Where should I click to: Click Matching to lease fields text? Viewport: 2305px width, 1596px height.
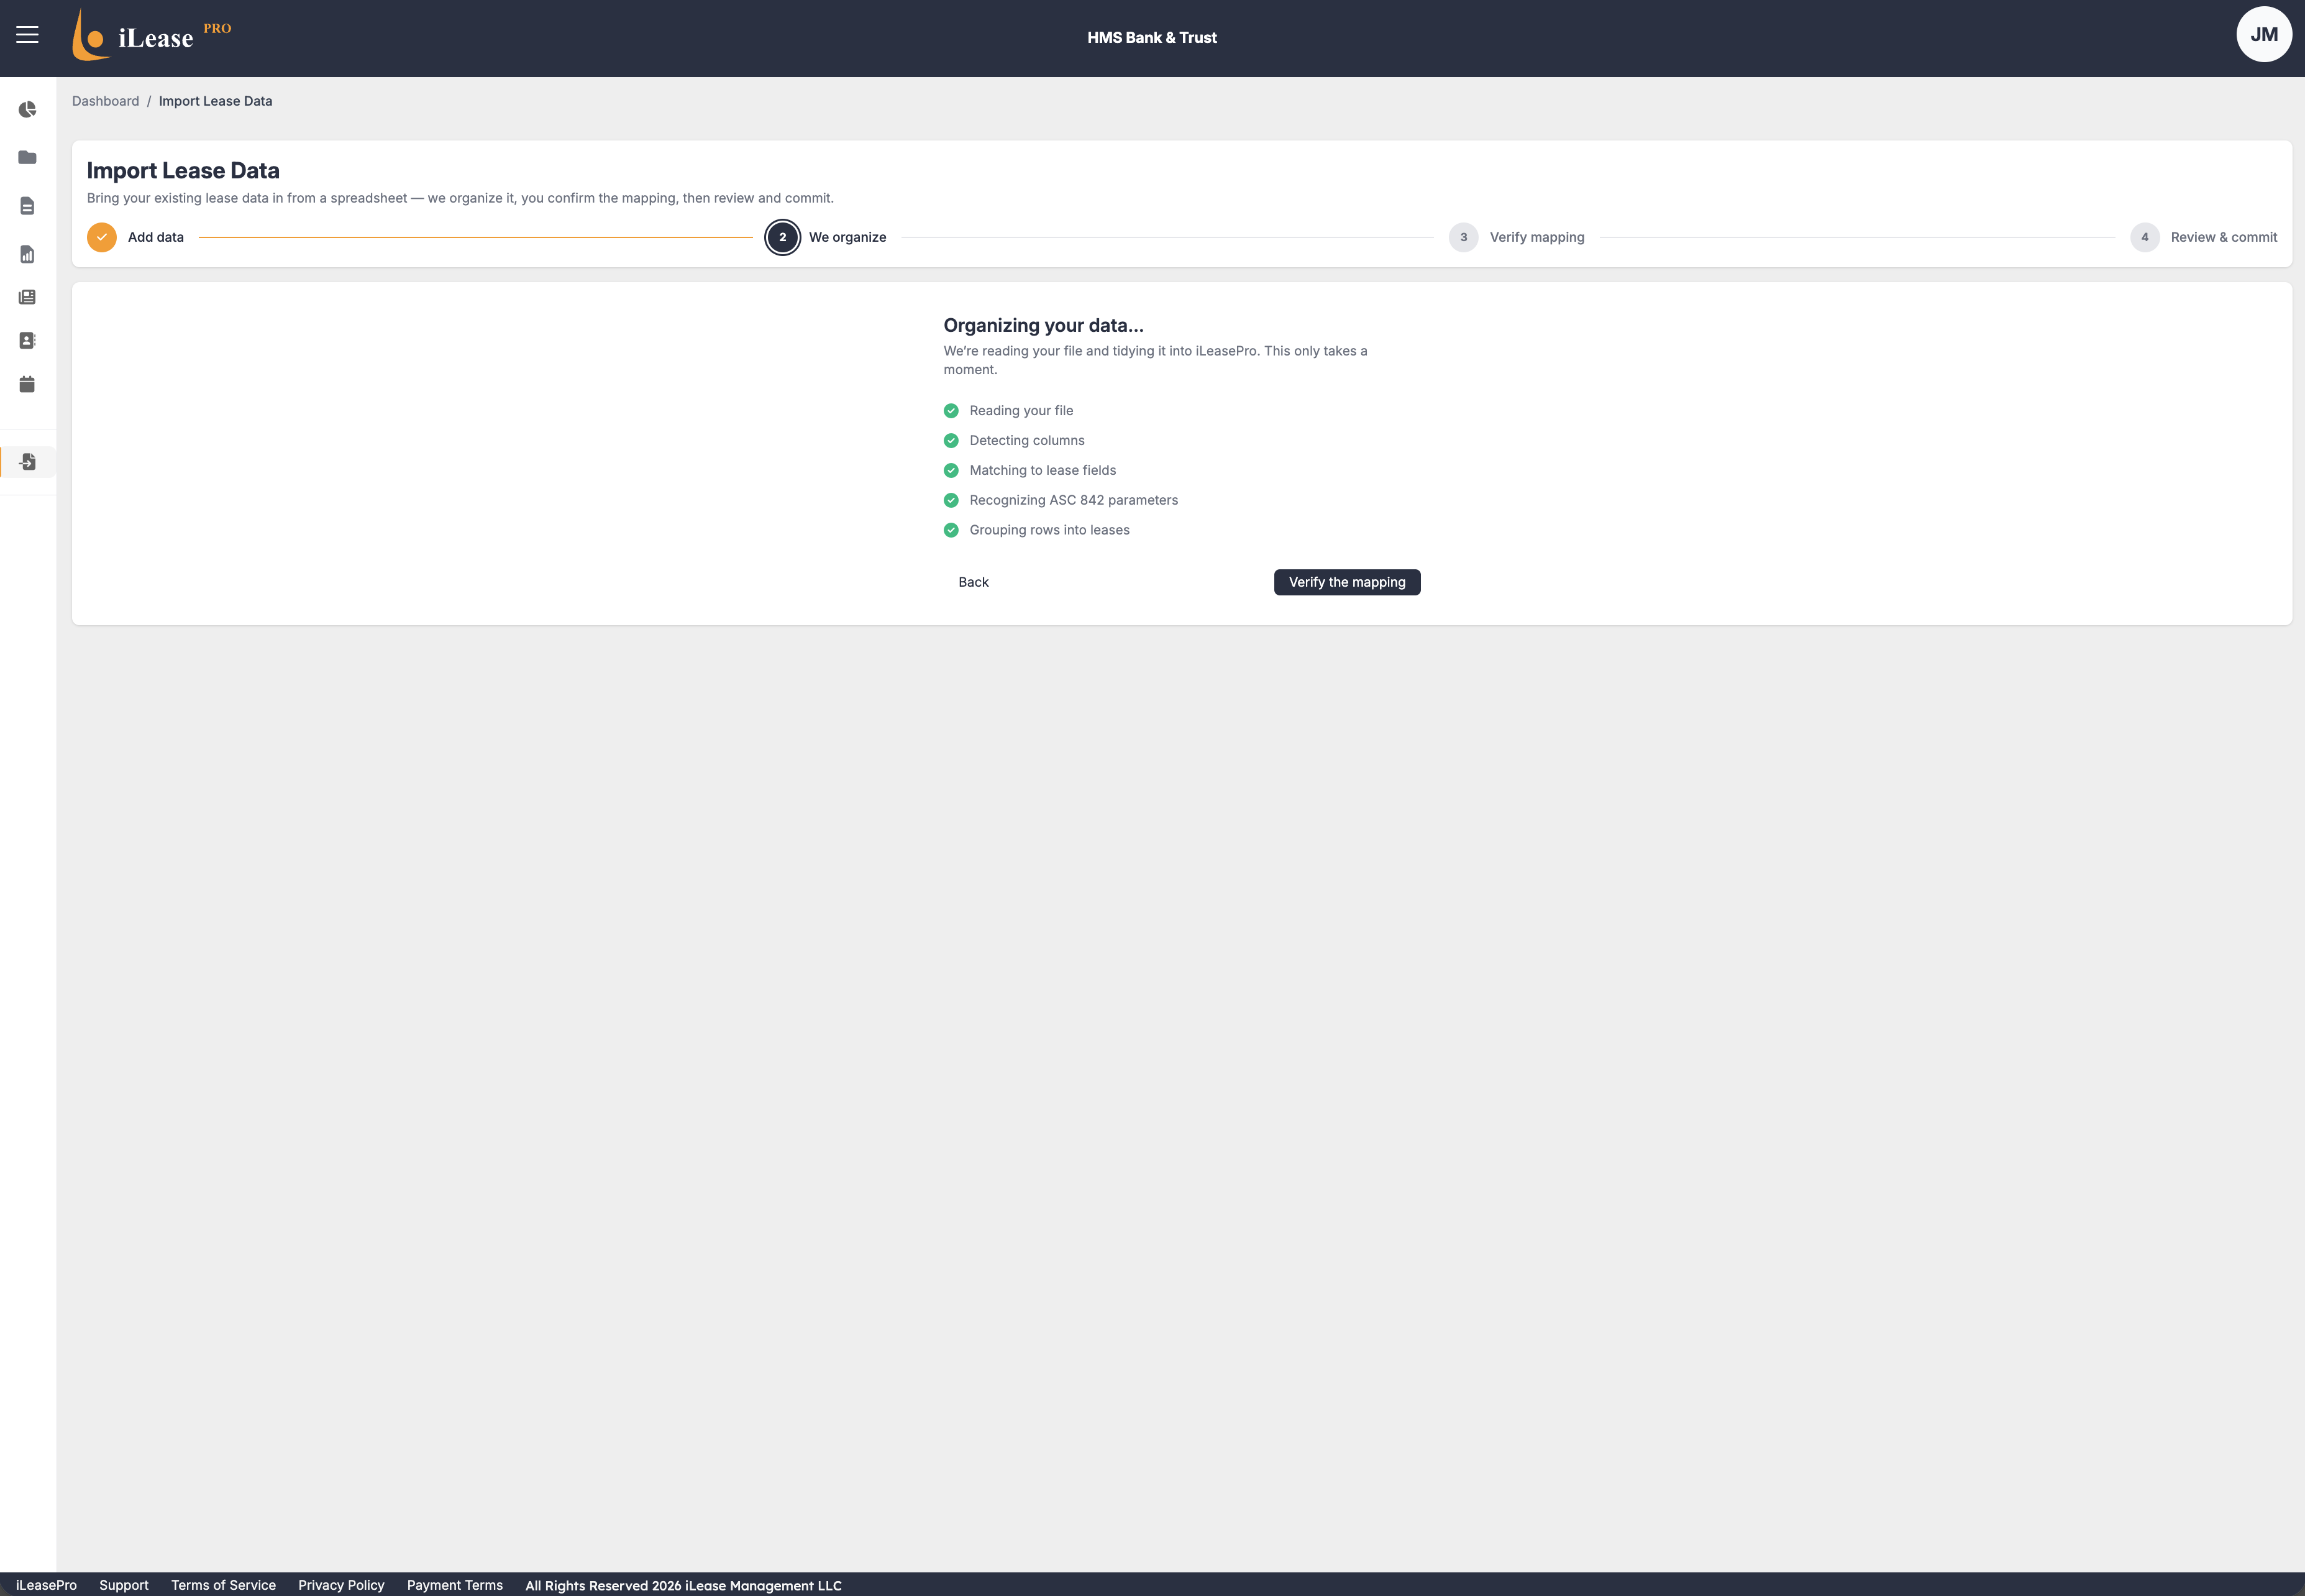(1043, 471)
